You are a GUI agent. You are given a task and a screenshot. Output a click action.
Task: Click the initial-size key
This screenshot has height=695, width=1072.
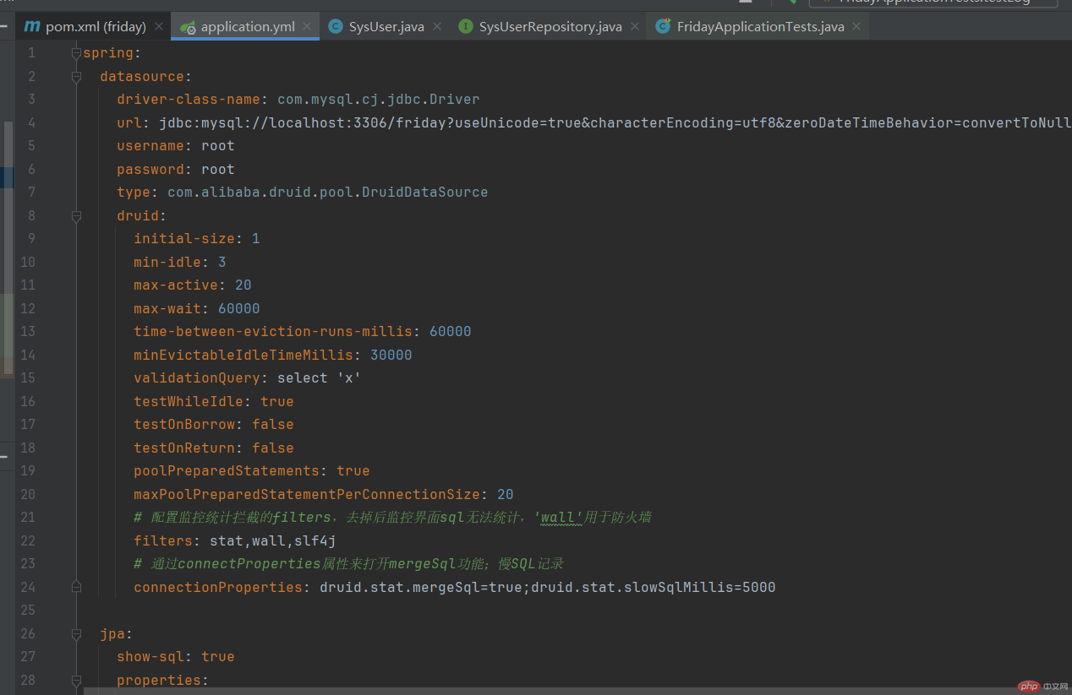(184, 239)
